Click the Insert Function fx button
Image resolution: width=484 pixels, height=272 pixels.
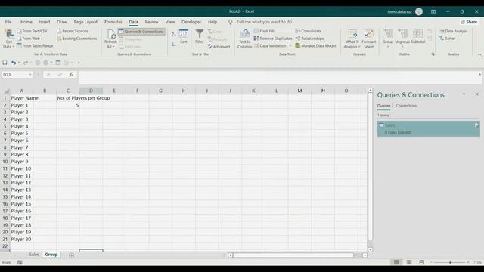tap(71, 75)
